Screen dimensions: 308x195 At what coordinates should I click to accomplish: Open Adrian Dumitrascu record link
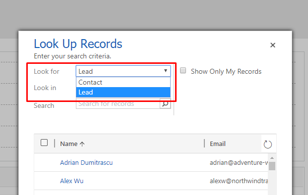[x=86, y=162]
